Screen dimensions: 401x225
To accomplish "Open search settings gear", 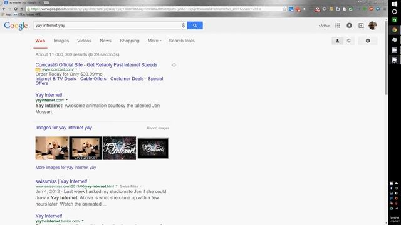I will (x=368, y=41).
